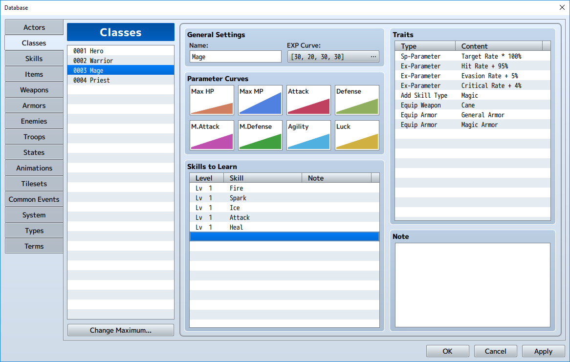Select the Heal skill row
The width and height of the screenshot is (570, 362).
(285, 227)
